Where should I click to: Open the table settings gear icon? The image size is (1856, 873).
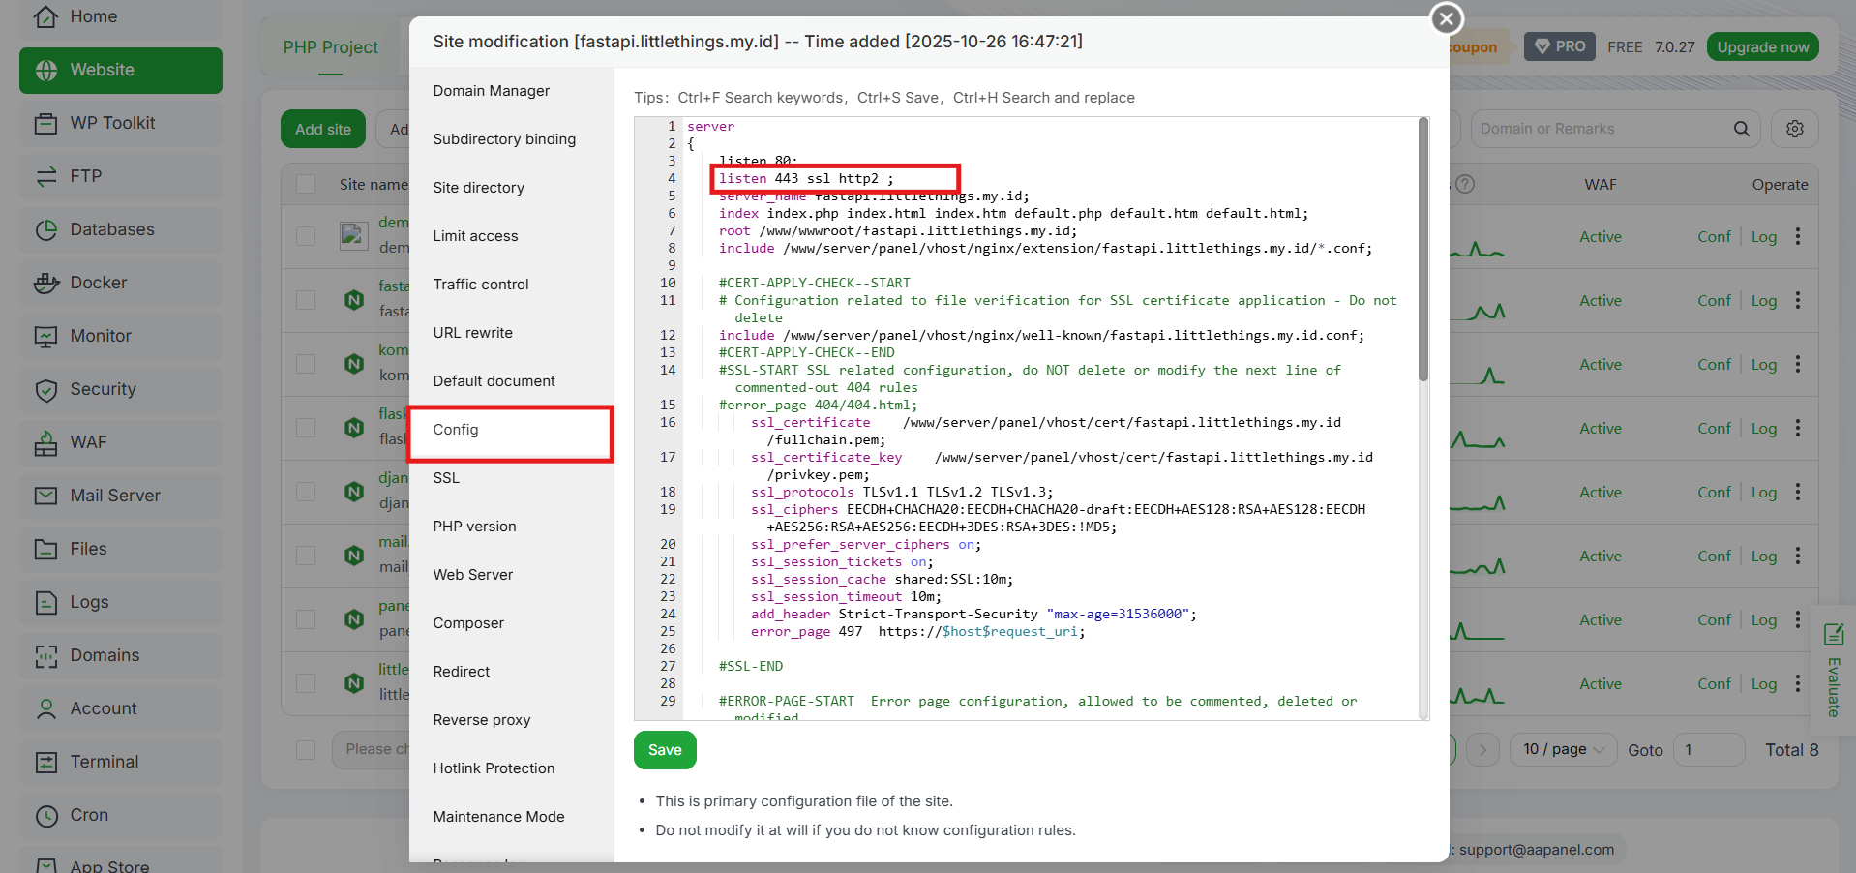click(x=1794, y=129)
